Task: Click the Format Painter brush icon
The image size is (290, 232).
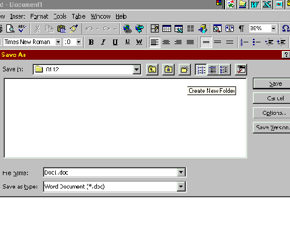Action: pos(74,28)
